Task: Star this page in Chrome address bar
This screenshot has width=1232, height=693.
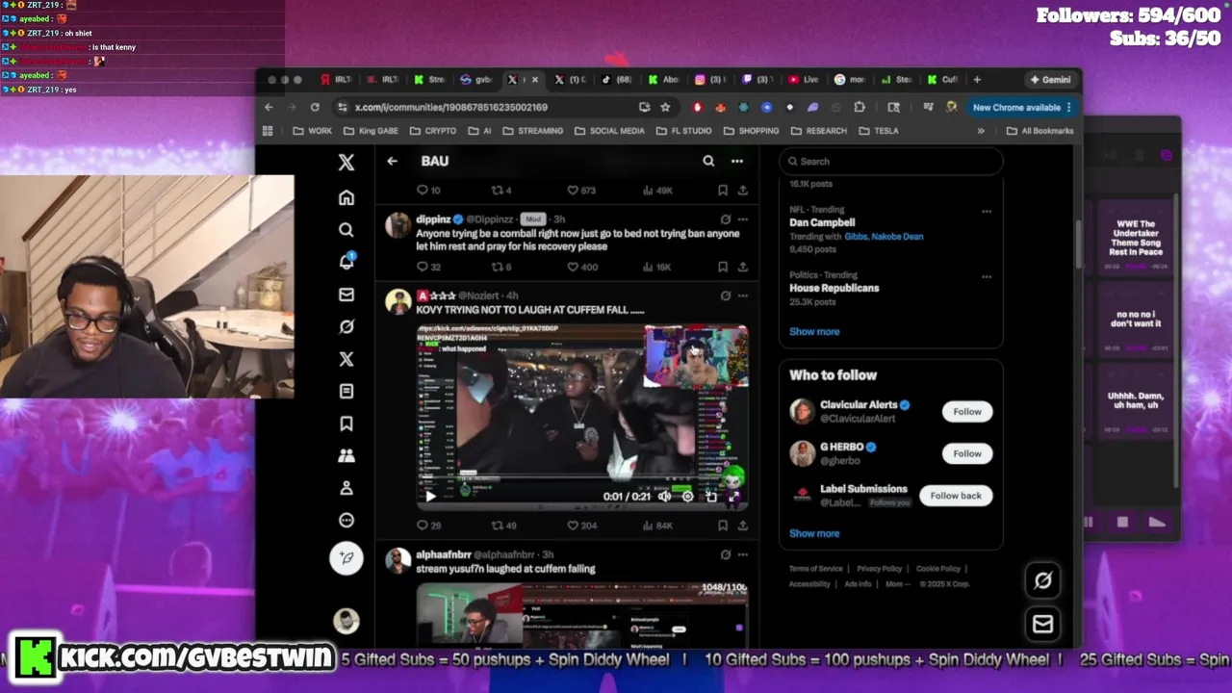Action: tap(665, 107)
